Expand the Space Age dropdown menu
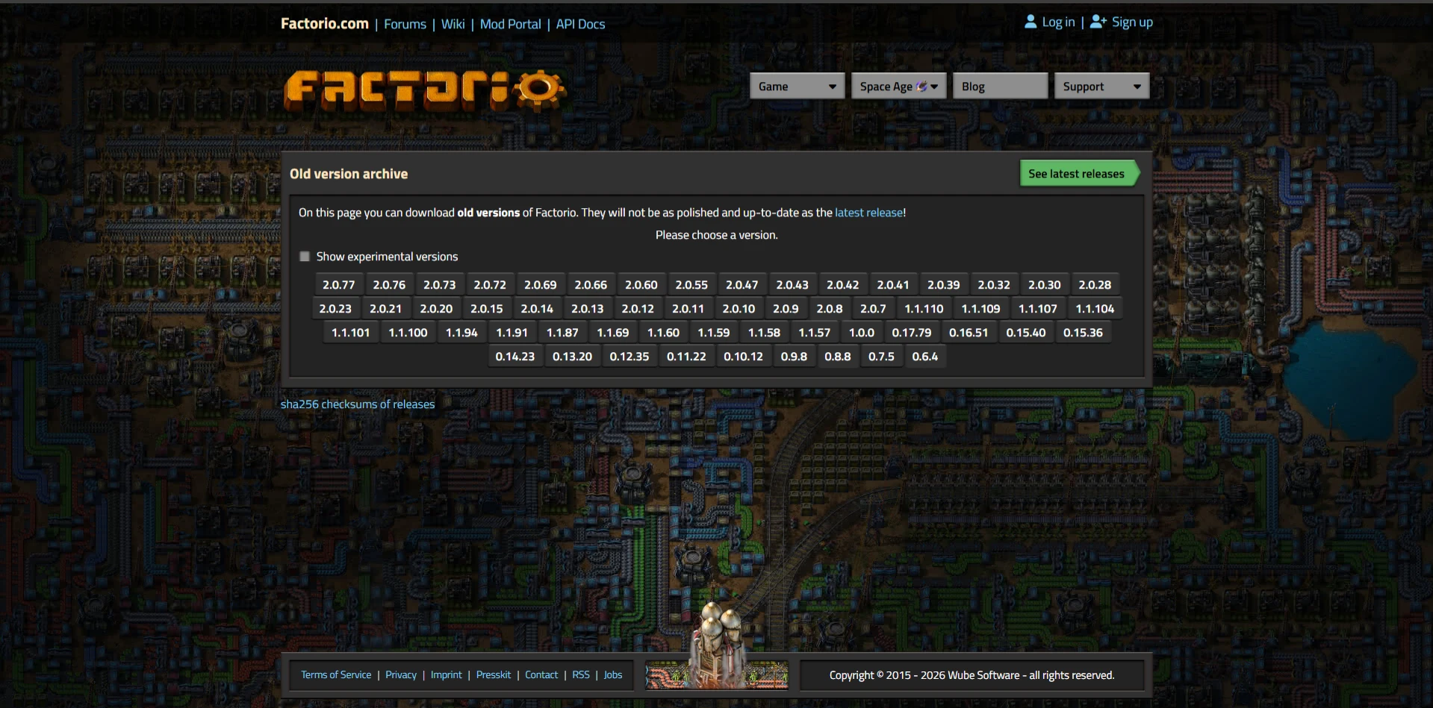This screenshot has width=1433, height=708. 898,87
